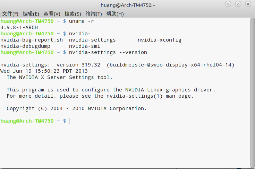Open the 查看(V) menu

coord(52,14)
